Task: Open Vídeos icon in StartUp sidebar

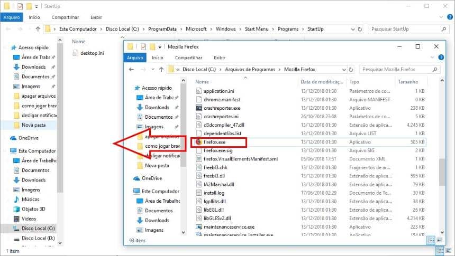Action: pyautogui.click(x=16, y=219)
